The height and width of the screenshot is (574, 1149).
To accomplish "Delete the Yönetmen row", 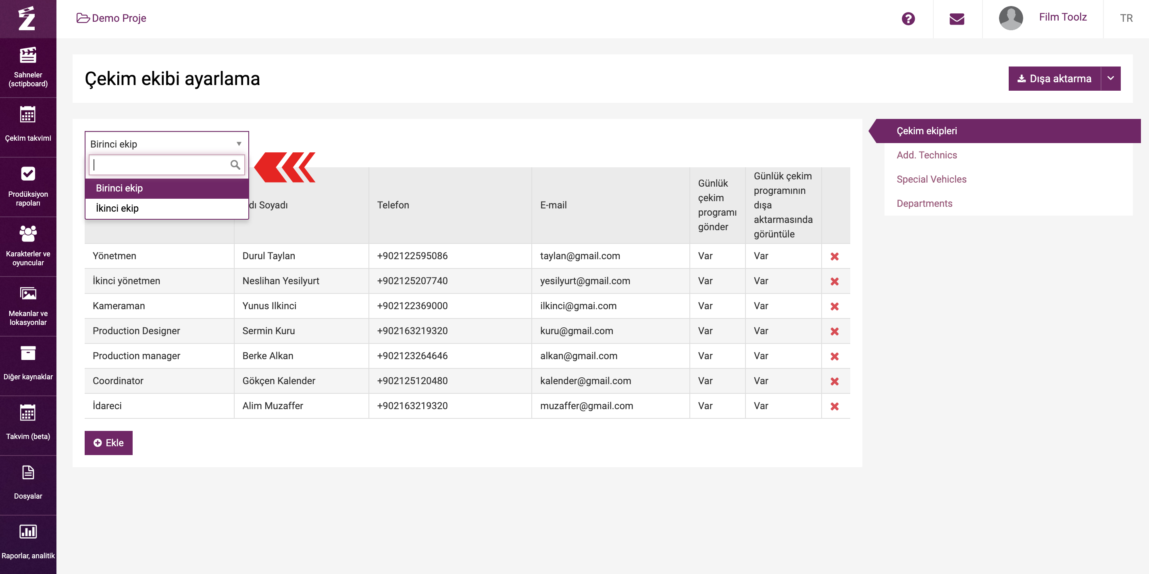I will [835, 256].
